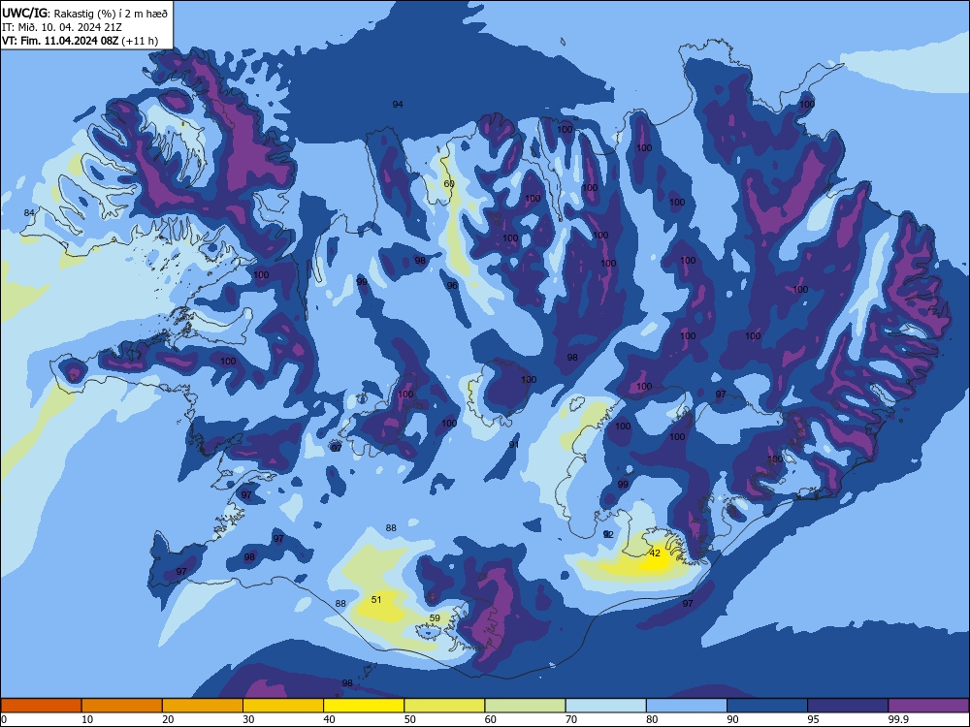This screenshot has height=727, width=970.
Task: Click the pale blue 70–80 legend swatch
Action: coord(605,706)
